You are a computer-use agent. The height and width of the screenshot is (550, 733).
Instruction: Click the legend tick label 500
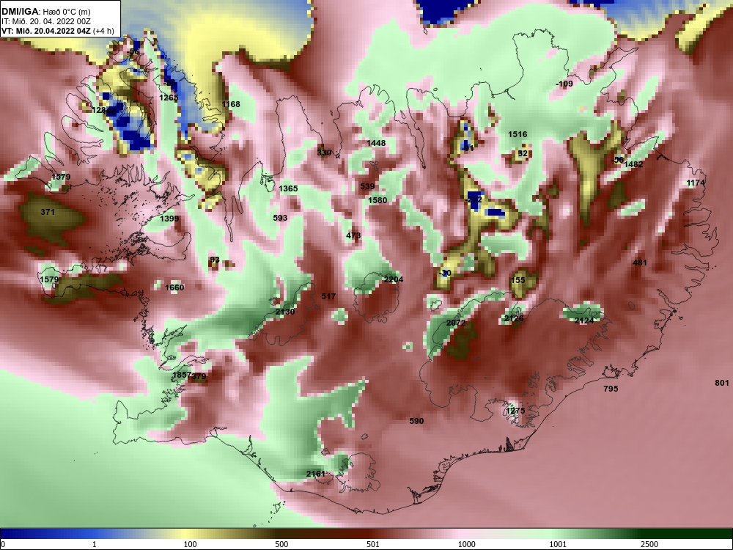coord(281,544)
